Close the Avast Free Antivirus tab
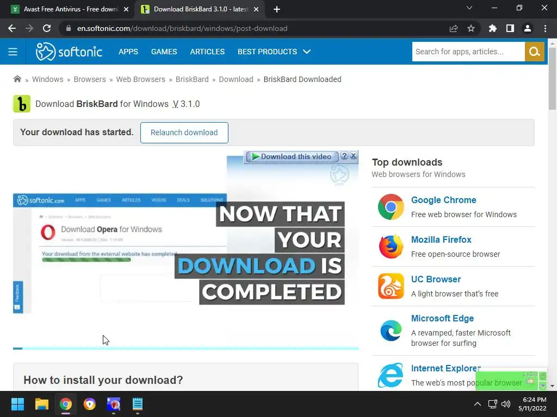This screenshot has width=557, height=417. pyautogui.click(x=126, y=9)
